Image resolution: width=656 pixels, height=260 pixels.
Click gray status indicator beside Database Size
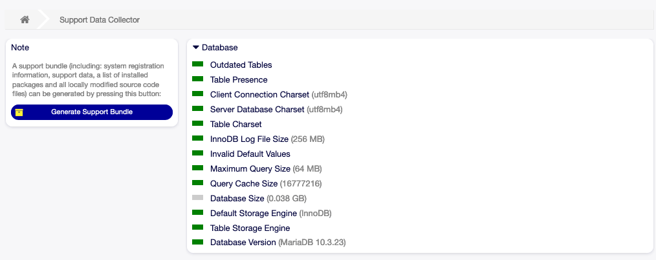click(x=198, y=198)
